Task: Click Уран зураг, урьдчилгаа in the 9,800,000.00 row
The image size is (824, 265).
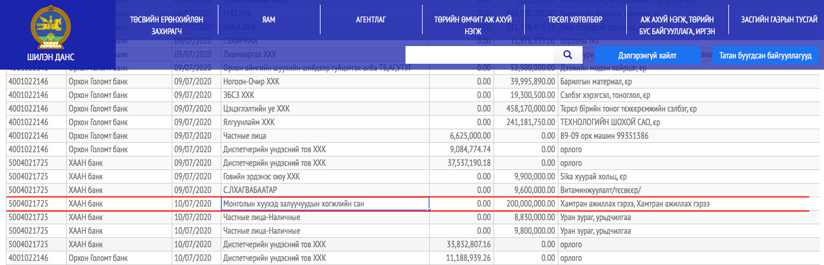Action: (x=595, y=231)
